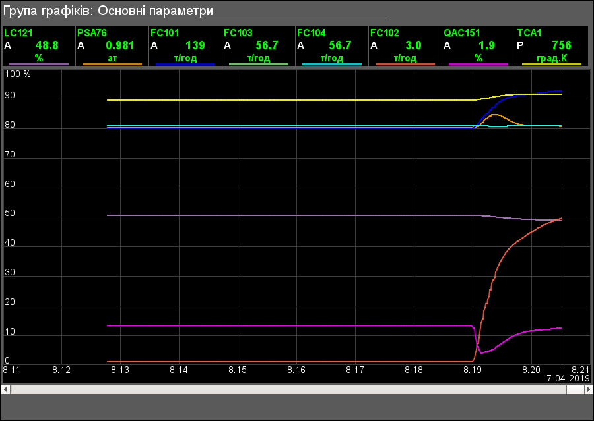Screen dimensions: 594x421
Task: Select the FC101 parameter tile
Action: (x=185, y=46)
